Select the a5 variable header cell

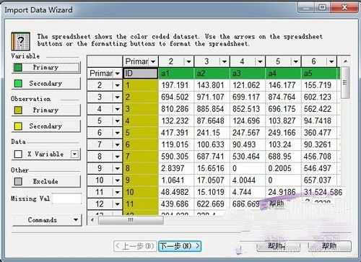tap(319, 74)
